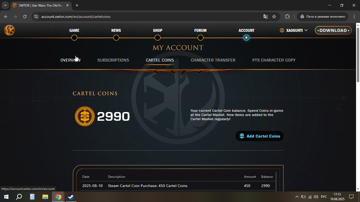Click the large Cartel Coin icon
Screen dimensions: 360x202
click(x=85, y=116)
